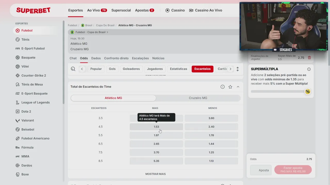Image resolution: width=330 pixels, height=185 pixels.
Task: Open Cassino section
Action: [x=175, y=10]
